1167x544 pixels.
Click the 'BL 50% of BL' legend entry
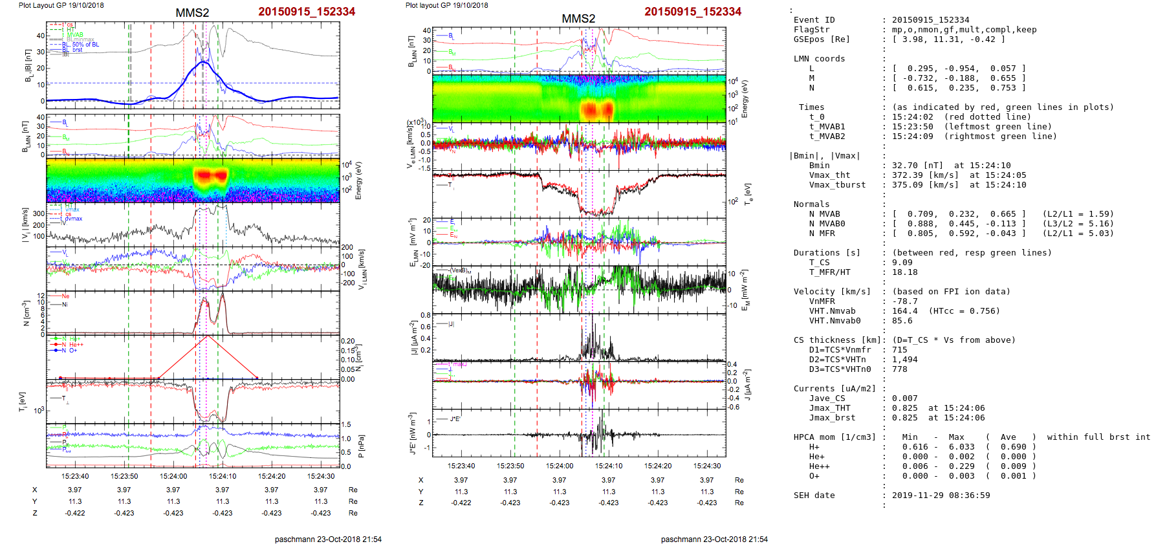tap(75, 45)
